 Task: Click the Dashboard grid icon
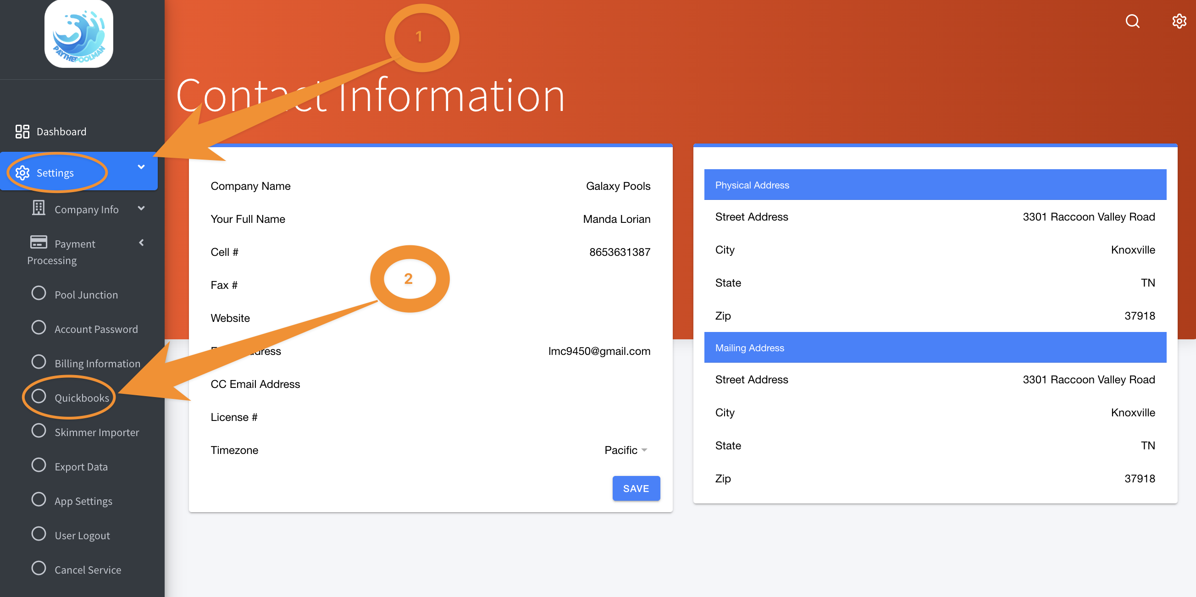click(22, 132)
